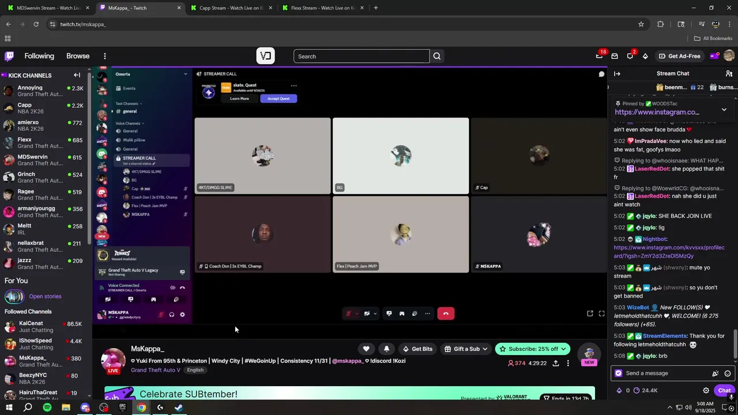Open Prime loot crown icon with badge 18
Image resolution: width=738 pixels, height=415 pixels.
(x=600, y=56)
